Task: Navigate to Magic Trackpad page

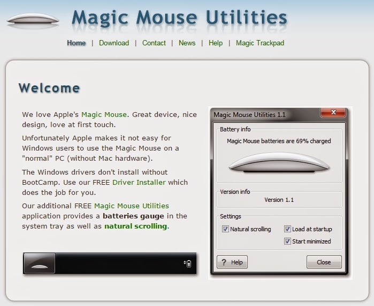Action: [260, 43]
